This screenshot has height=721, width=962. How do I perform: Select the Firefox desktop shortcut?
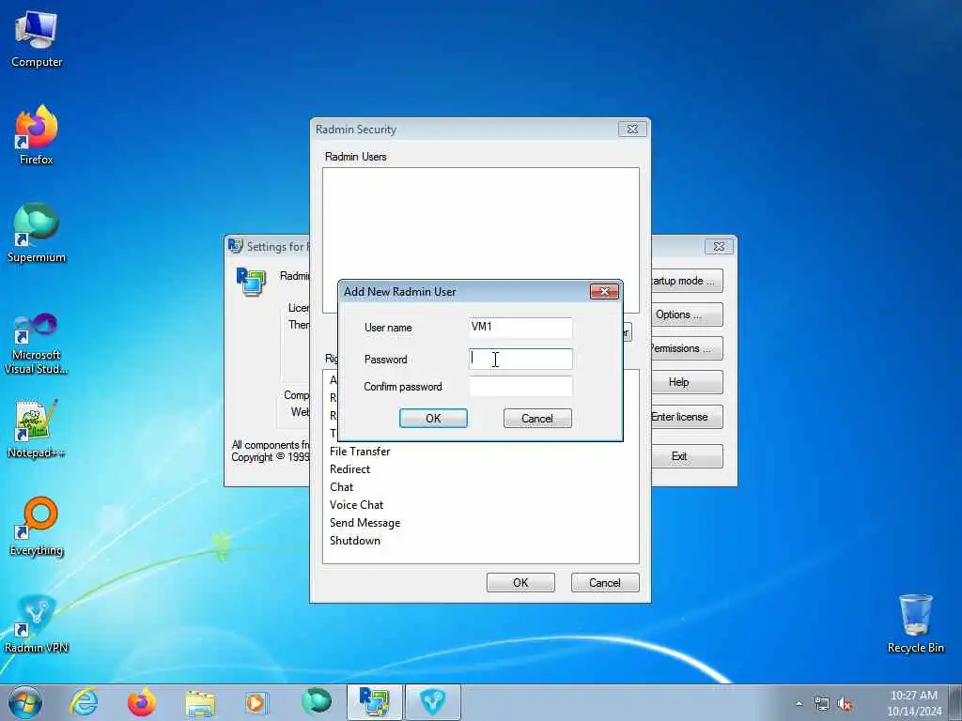click(x=37, y=135)
